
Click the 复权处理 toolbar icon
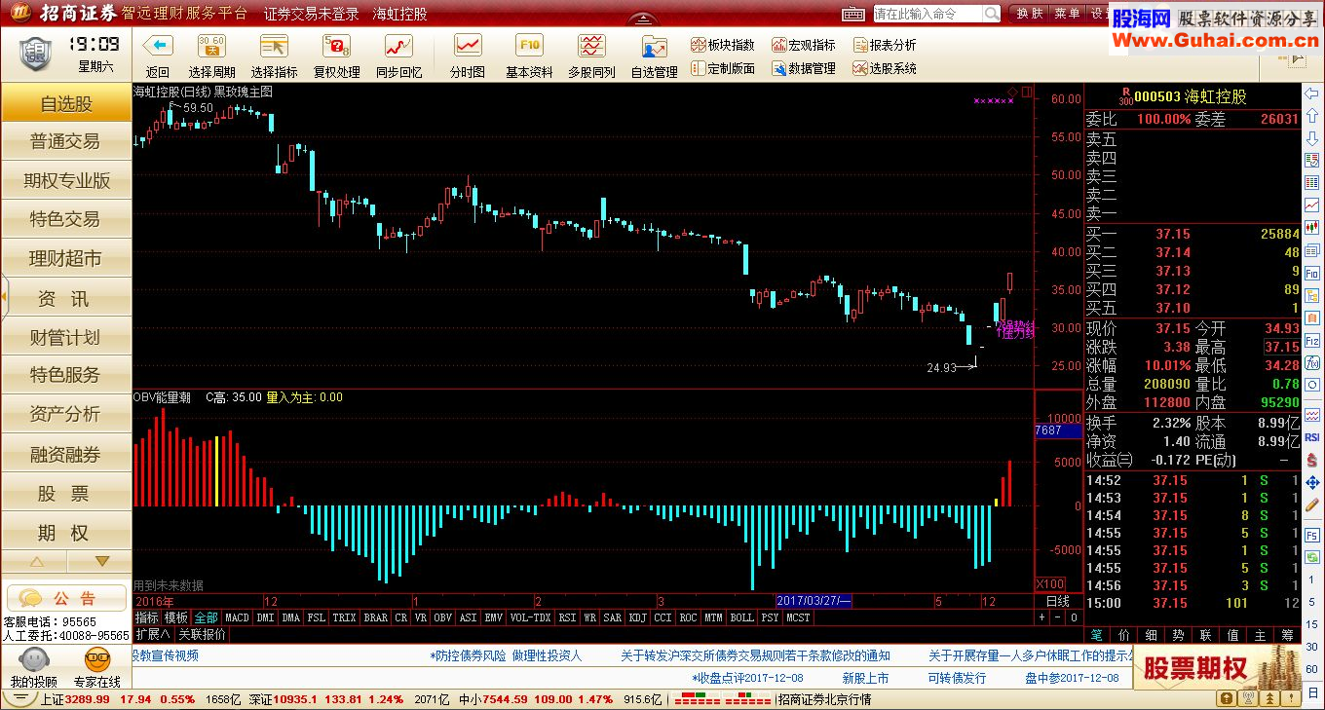(336, 46)
